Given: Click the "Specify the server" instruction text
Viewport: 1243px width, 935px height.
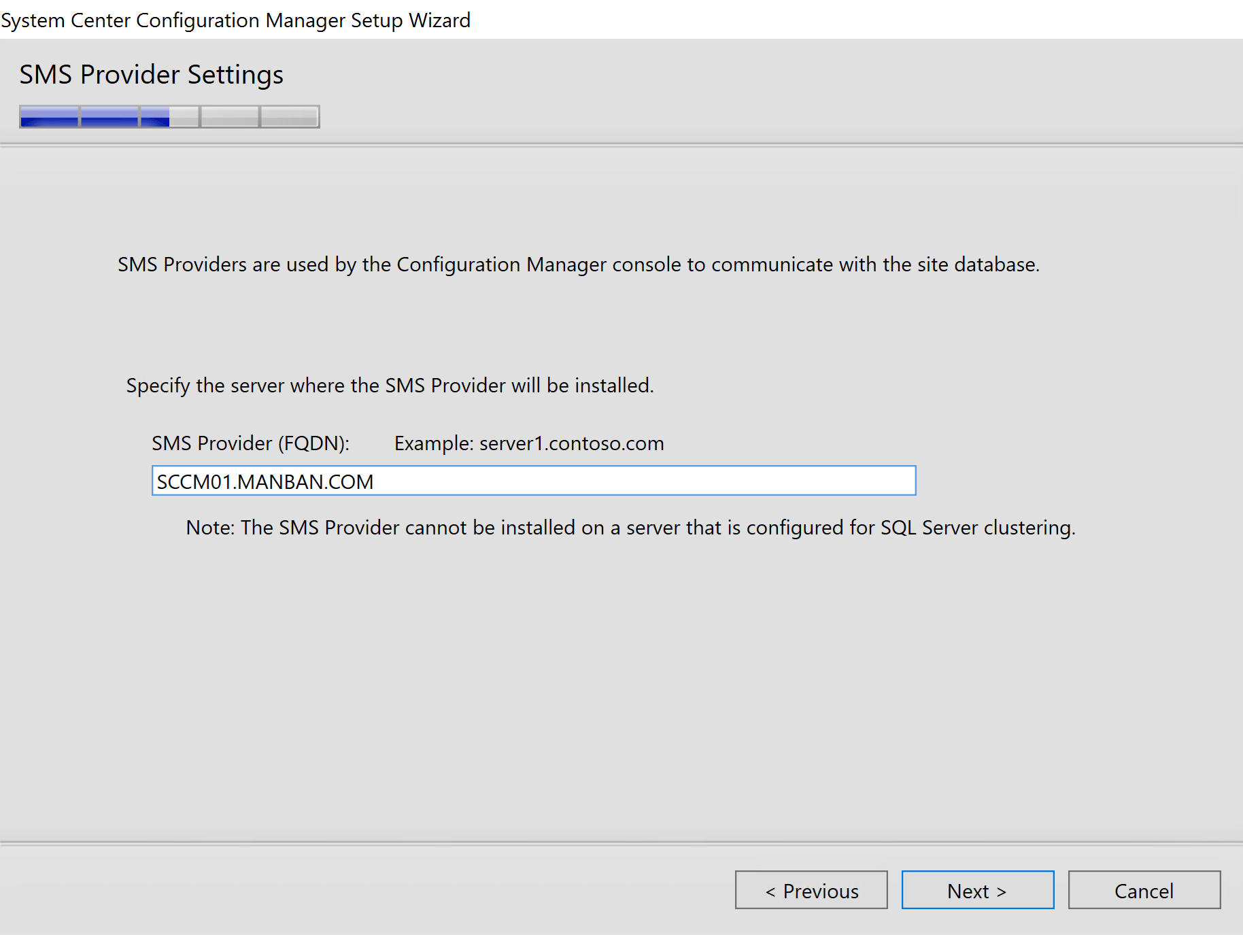Looking at the screenshot, I should pos(390,386).
